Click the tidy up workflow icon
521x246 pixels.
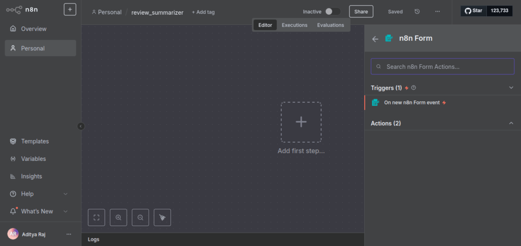[x=162, y=217]
